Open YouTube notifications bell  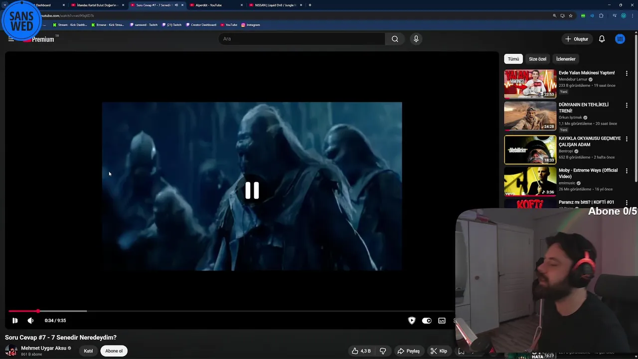pos(602,39)
